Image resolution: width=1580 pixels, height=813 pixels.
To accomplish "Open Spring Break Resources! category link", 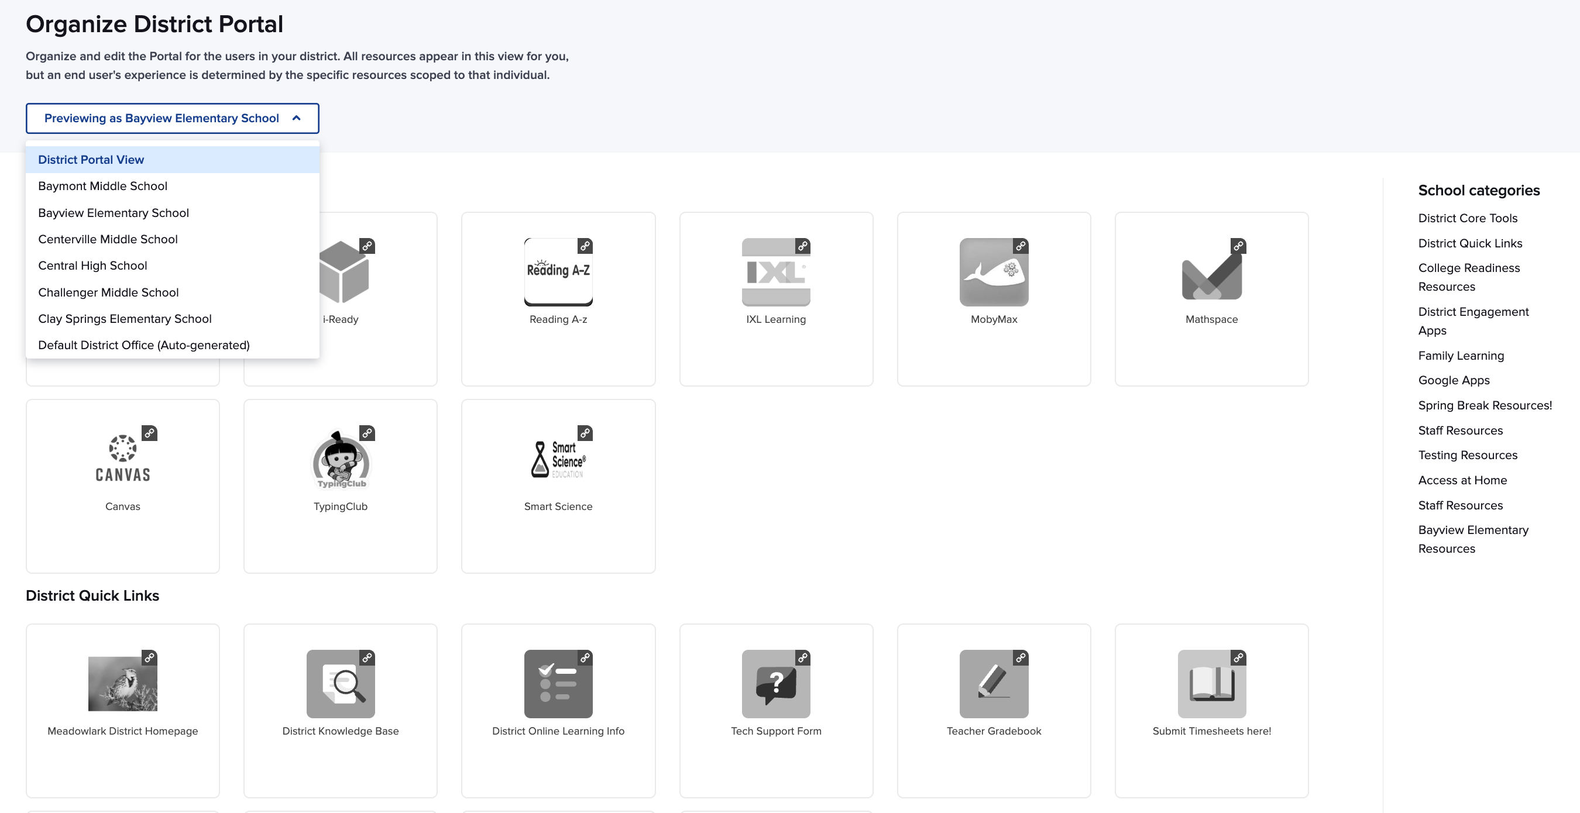I will click(x=1484, y=405).
